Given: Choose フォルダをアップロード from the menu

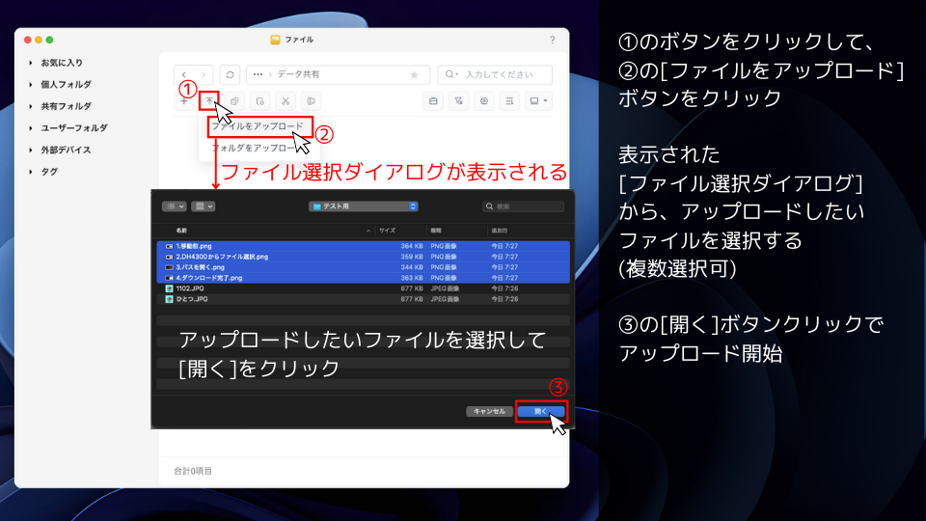Looking at the screenshot, I should (254, 148).
